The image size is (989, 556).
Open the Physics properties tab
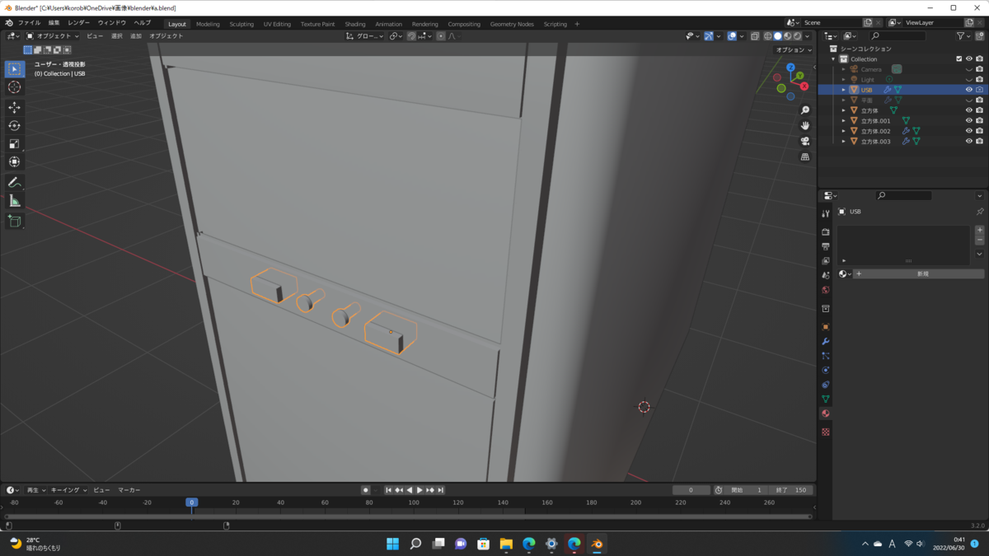point(826,370)
